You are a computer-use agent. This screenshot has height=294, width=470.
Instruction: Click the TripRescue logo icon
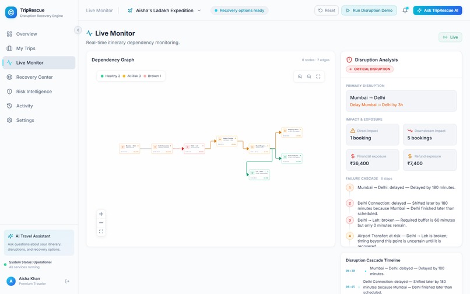[x=11, y=13]
